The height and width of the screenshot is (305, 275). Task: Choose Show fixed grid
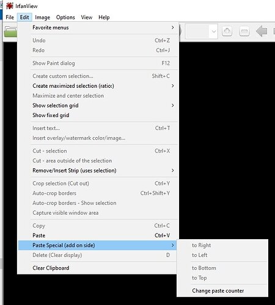[98, 115]
